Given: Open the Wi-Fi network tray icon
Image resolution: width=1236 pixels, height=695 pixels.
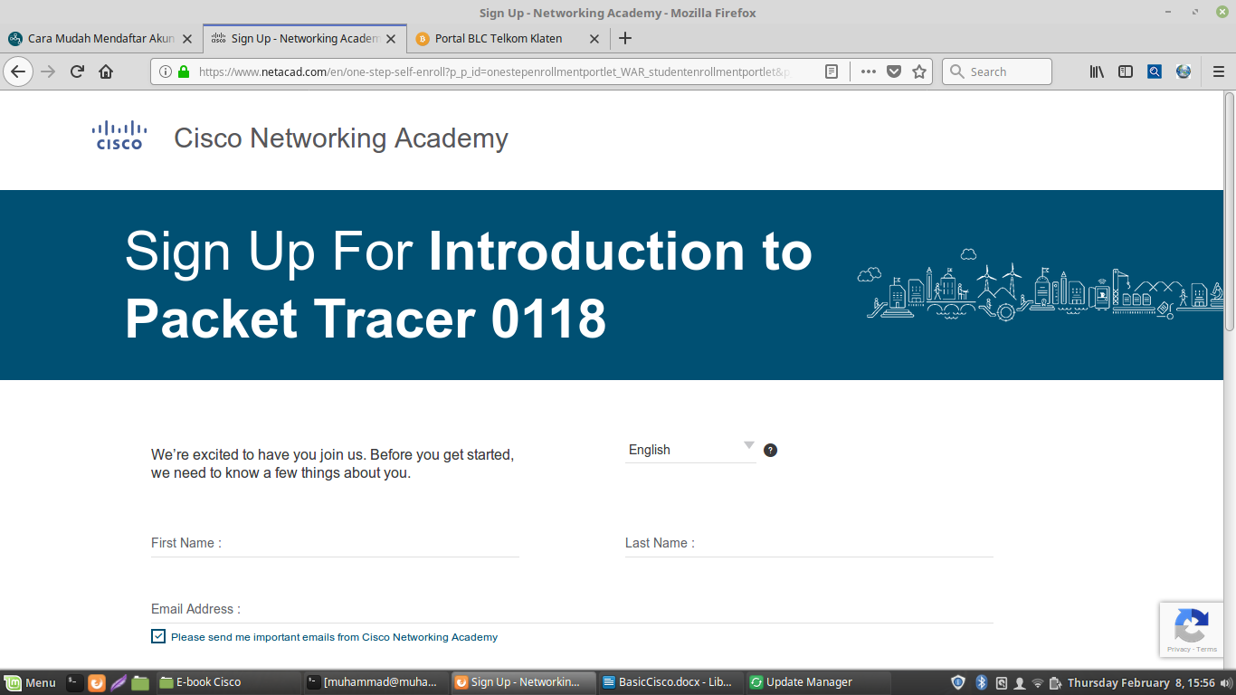Looking at the screenshot, I should tap(1038, 682).
